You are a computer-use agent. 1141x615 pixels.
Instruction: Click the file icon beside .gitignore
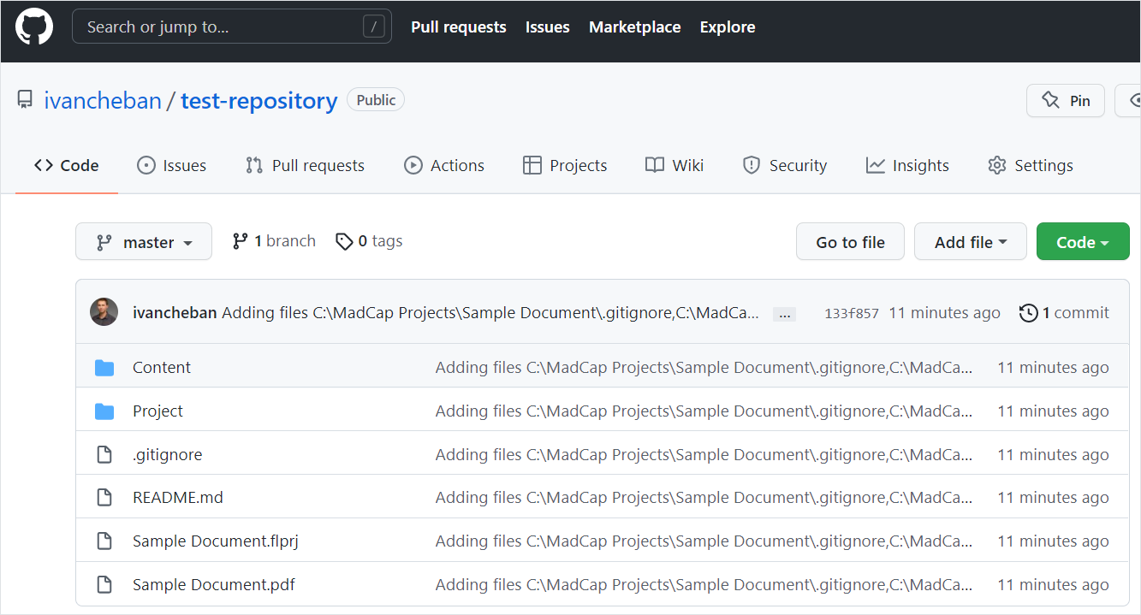tap(104, 454)
